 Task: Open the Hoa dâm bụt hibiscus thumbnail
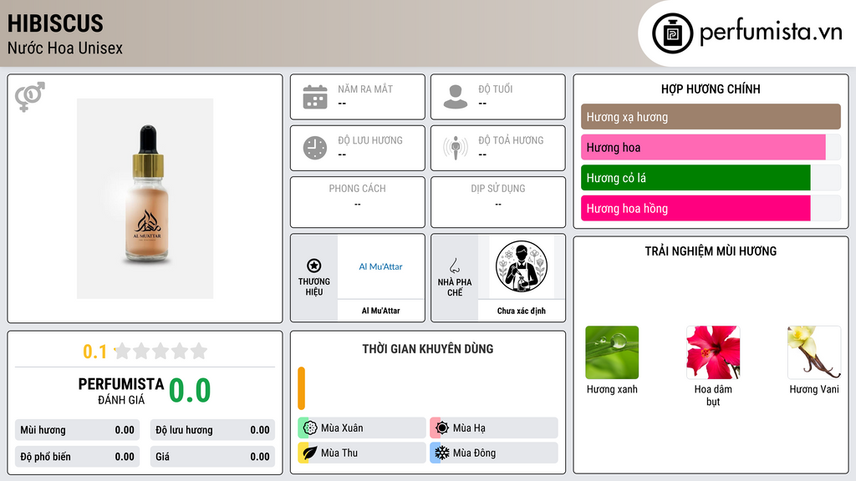click(x=713, y=352)
